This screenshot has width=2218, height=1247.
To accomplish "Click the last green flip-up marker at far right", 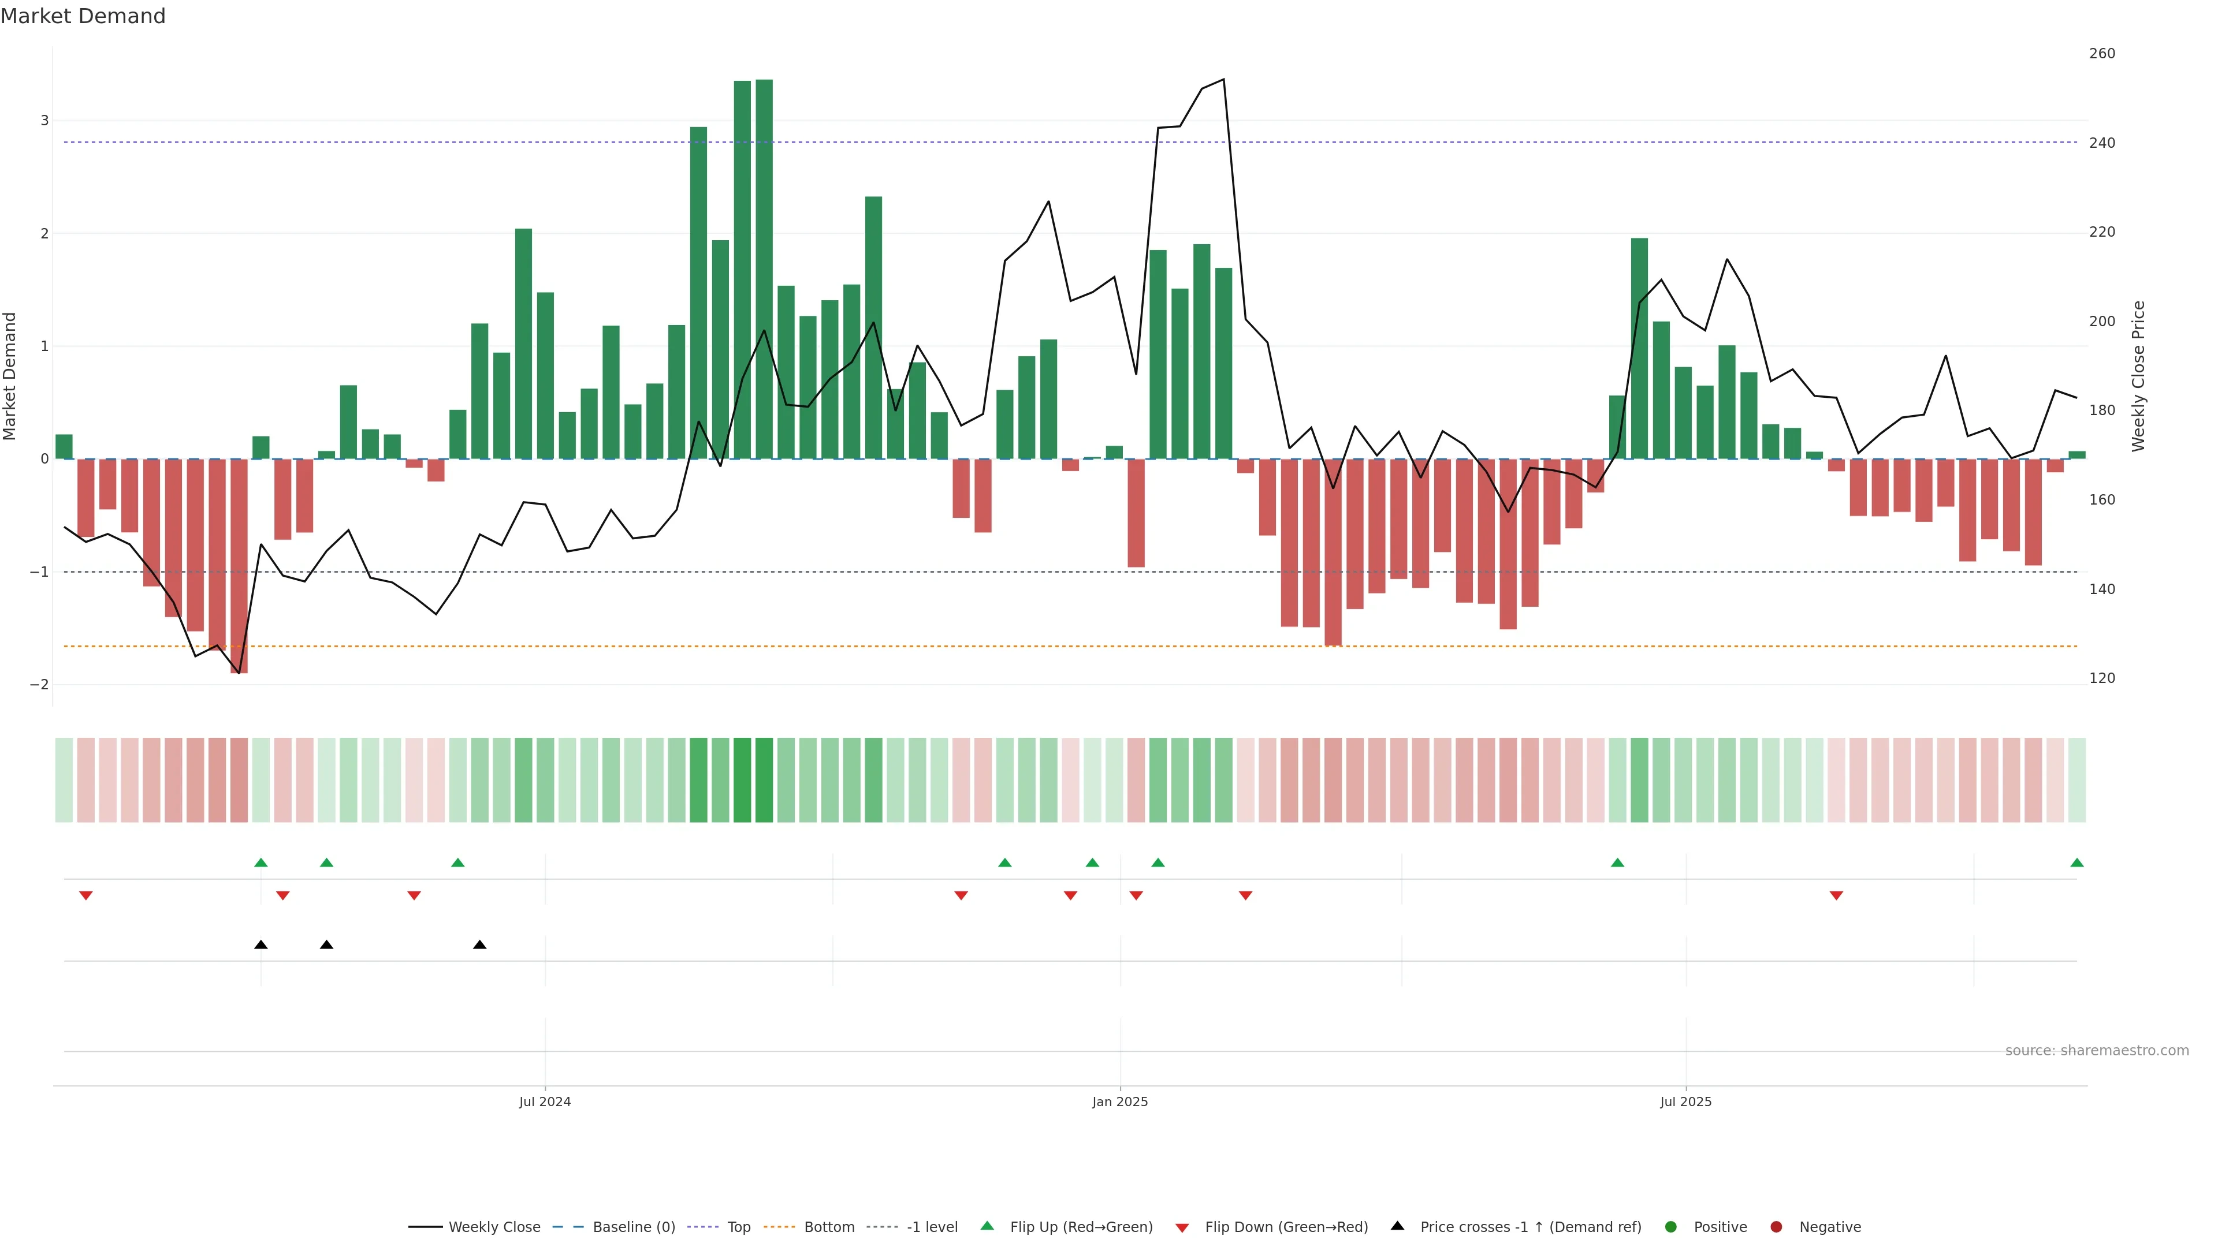I will coord(2077,863).
